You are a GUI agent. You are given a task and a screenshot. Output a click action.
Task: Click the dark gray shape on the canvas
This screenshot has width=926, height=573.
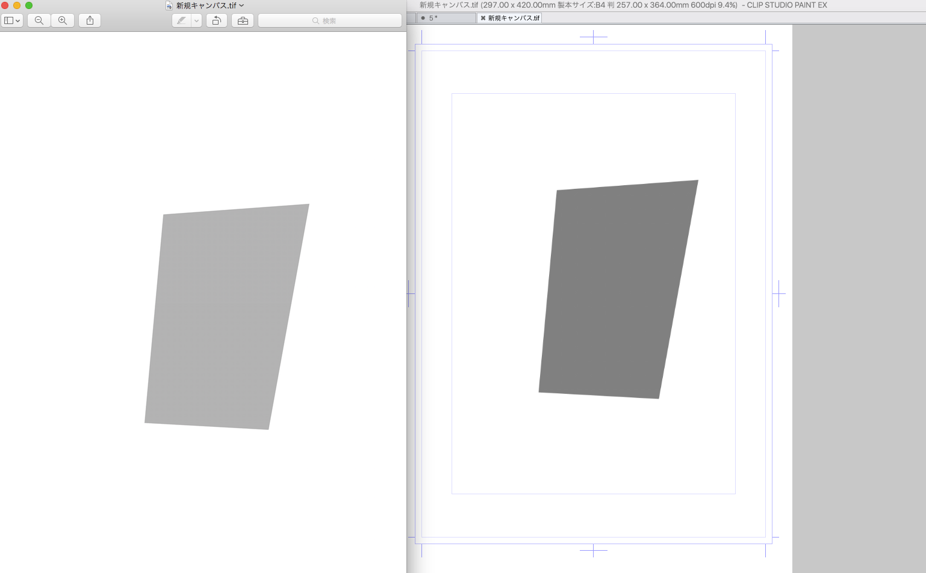pos(617,290)
